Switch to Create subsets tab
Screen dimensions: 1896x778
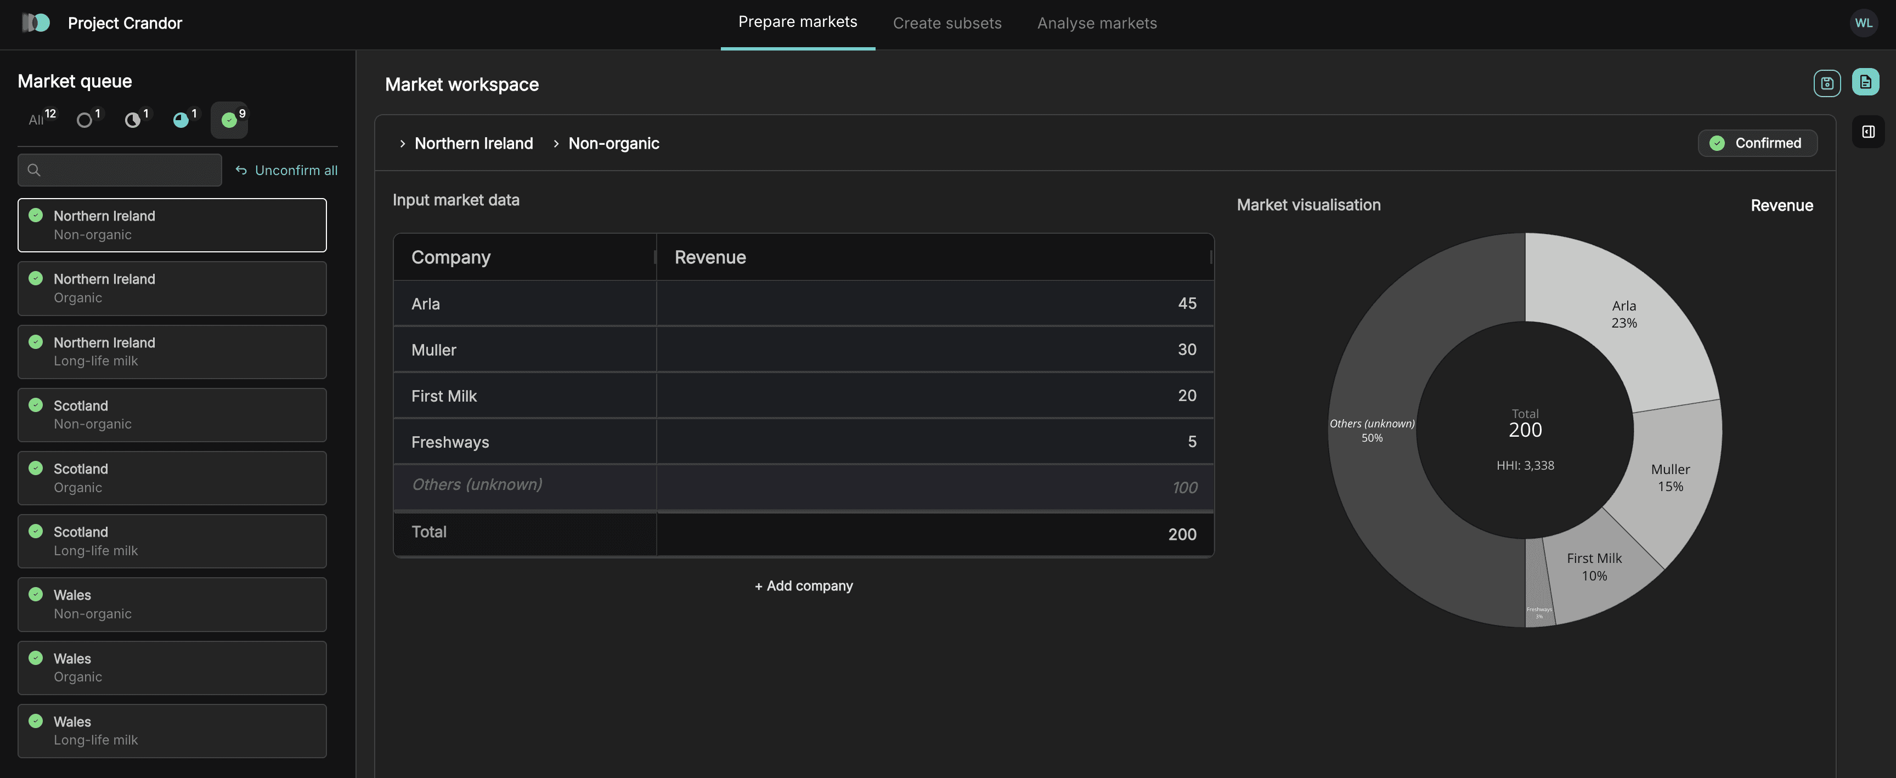point(946,24)
